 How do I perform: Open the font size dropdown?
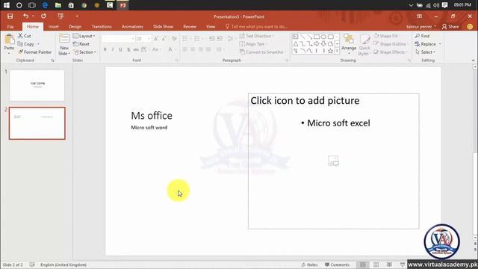point(149,39)
